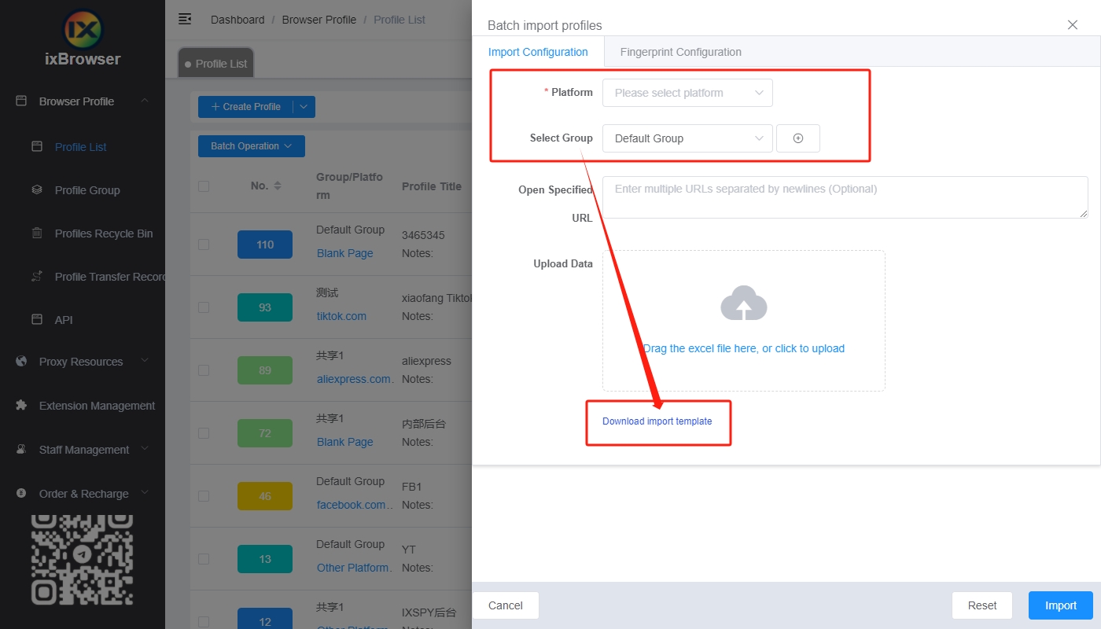Screen dimensions: 1101x629
Task: Click the Other Platform link for profile 13
Action: click(353, 568)
